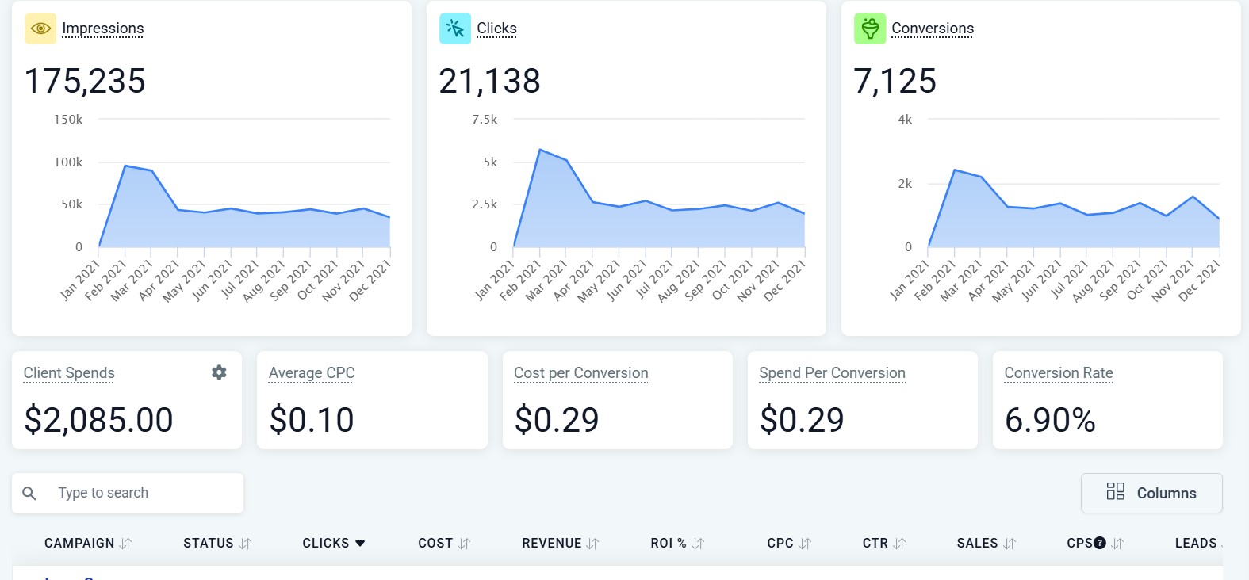Click the CPS help question mark icon
Viewport: 1249px width, 580px height.
click(1100, 543)
